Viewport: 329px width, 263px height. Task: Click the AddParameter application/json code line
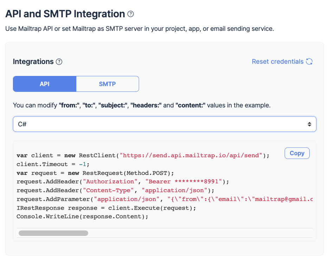coord(165,199)
